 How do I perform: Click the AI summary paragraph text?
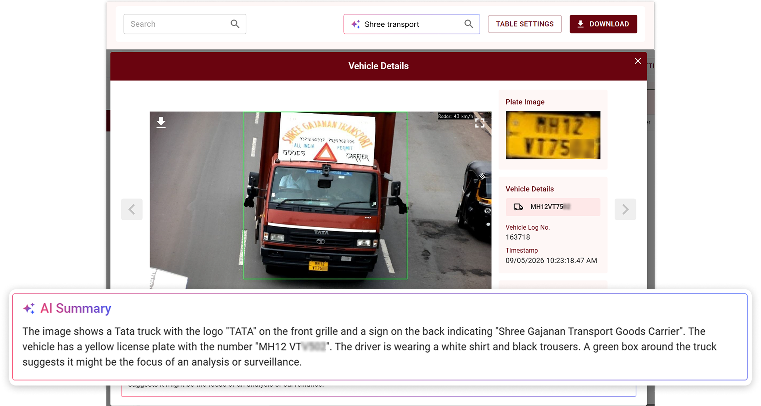point(370,346)
